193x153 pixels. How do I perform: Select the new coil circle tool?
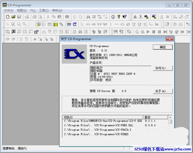[122, 24]
